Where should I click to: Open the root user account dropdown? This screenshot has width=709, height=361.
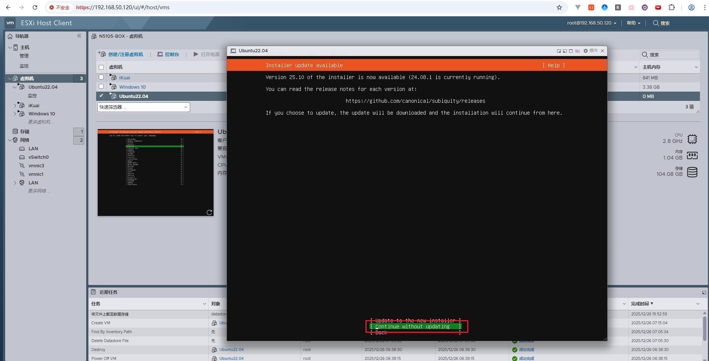pyautogui.click(x=591, y=23)
